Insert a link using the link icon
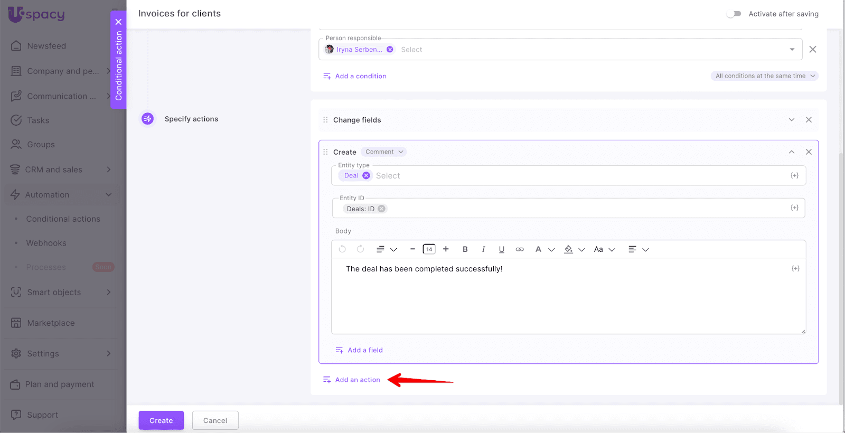The image size is (845, 433). pos(520,249)
